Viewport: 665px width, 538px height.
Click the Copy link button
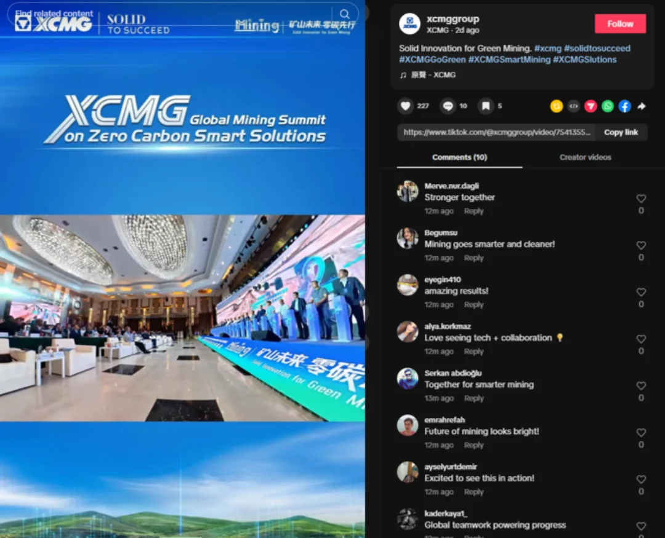621,132
